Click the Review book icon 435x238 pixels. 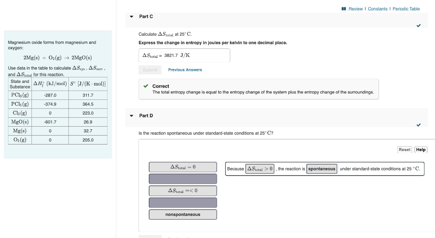point(344,9)
